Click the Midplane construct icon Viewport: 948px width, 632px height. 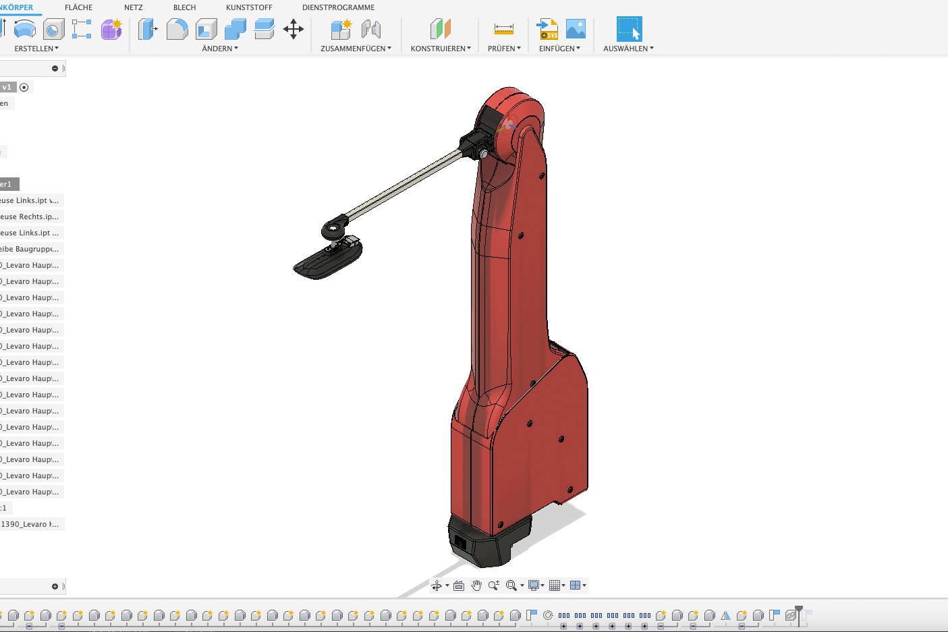point(441,29)
